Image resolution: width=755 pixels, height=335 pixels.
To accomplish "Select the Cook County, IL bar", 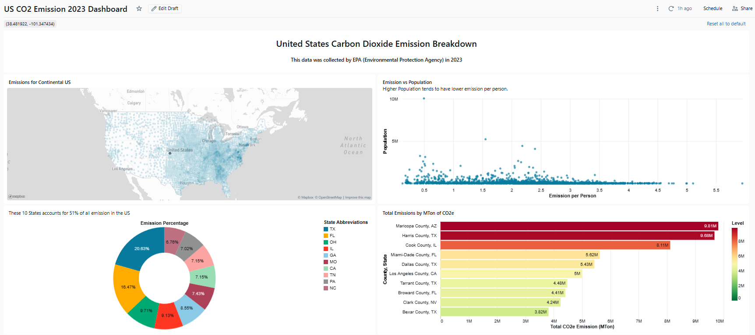I will [555, 245].
